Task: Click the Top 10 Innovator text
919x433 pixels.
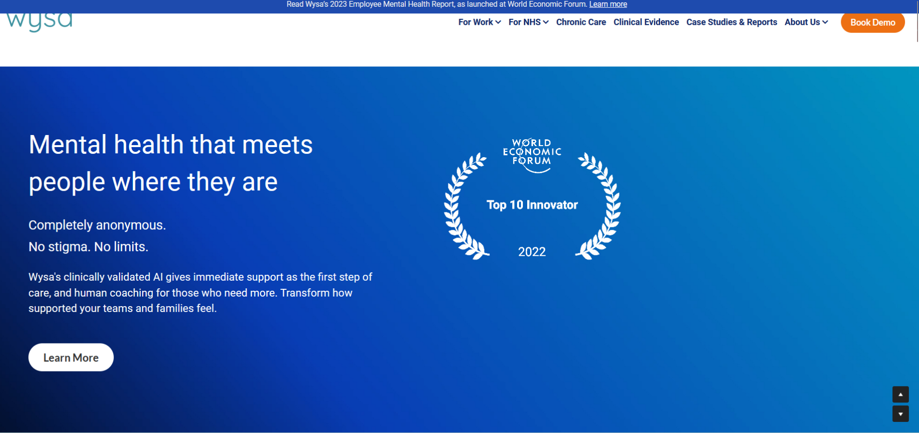Action: click(x=532, y=205)
